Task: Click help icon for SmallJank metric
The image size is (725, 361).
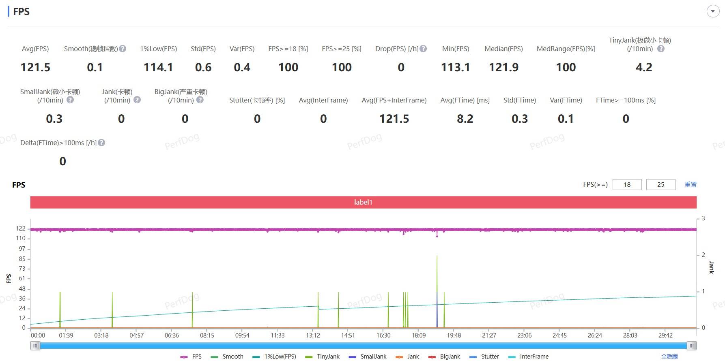Action: coord(70,100)
